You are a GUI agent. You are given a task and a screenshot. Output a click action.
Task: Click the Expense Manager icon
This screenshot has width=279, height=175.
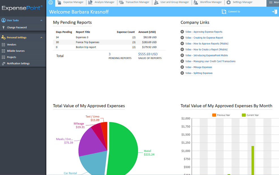[59, 2]
